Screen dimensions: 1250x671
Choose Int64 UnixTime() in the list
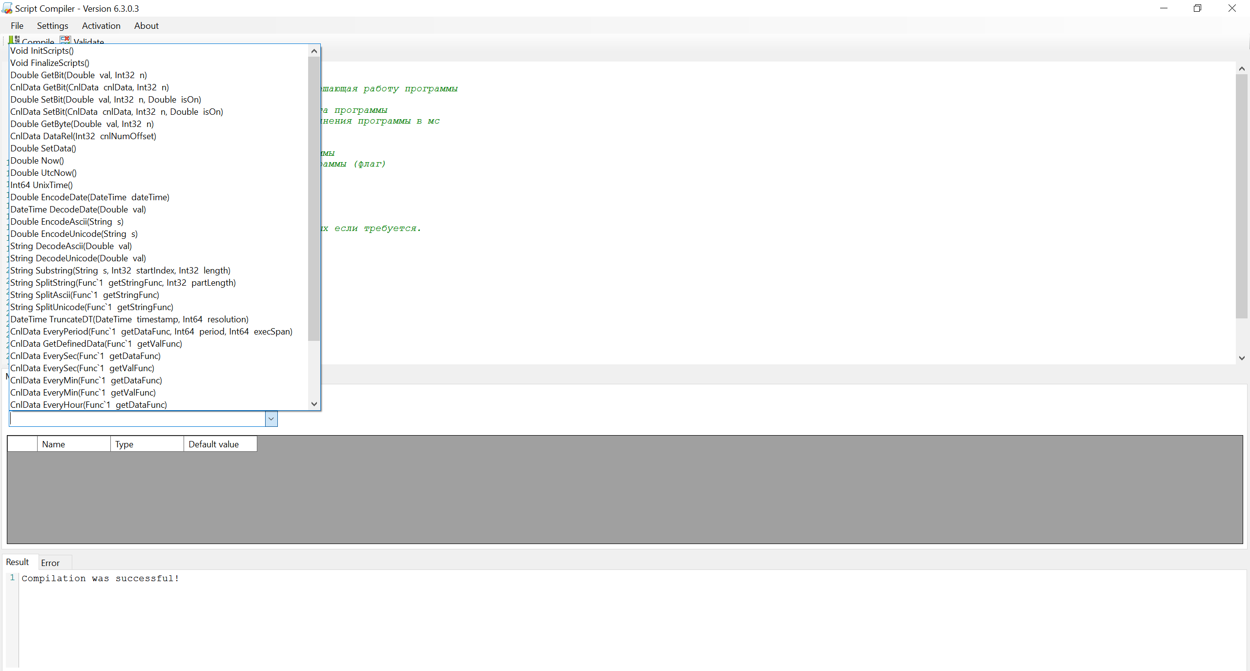pyautogui.click(x=42, y=185)
